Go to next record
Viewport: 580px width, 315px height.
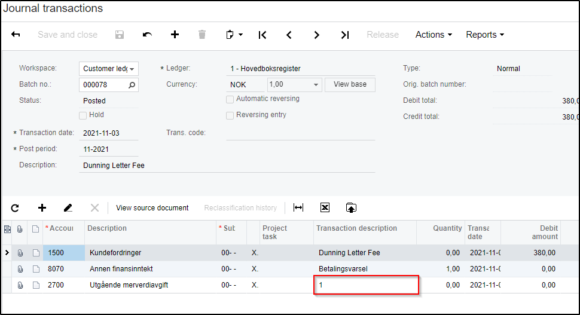point(317,35)
